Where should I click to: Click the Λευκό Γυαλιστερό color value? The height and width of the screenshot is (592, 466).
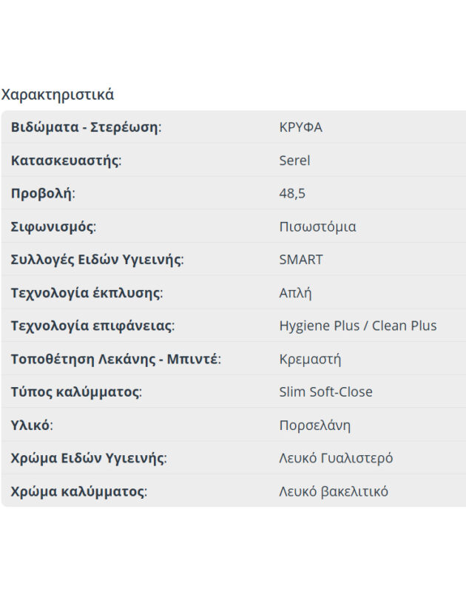click(336, 458)
